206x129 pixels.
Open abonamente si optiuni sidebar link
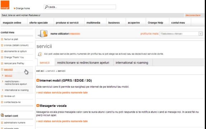tap(15, 51)
